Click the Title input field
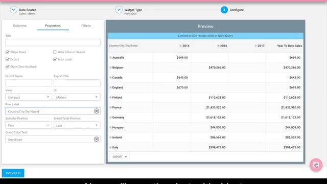Screen dimensions: 327x184 click(x=53, y=42)
